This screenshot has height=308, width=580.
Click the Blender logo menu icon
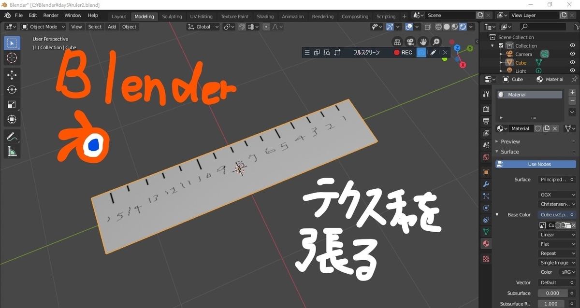7,15
